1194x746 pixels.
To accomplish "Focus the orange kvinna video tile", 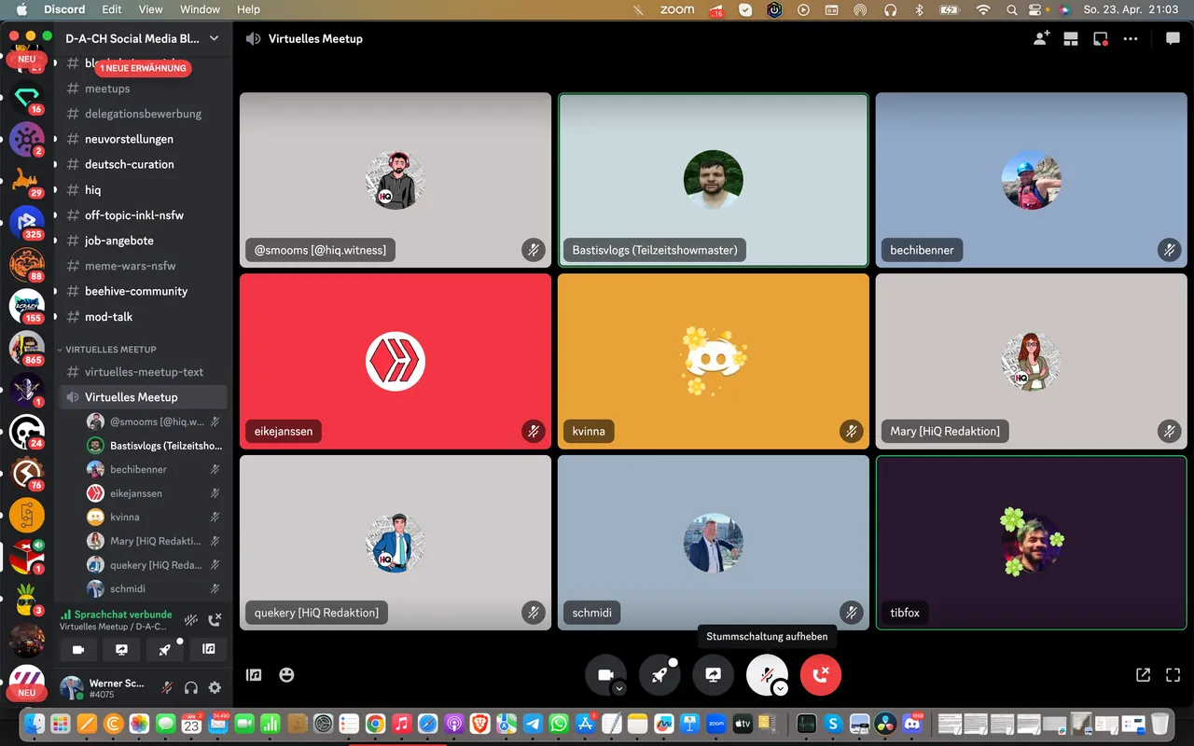I will [714, 361].
